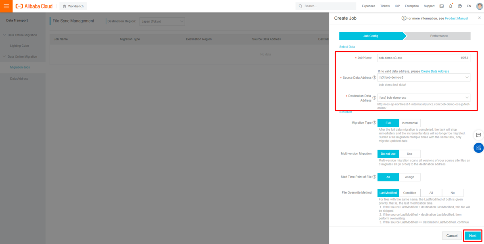Open Data Address in sidebar
The width and height of the screenshot is (484, 244).
(19, 79)
